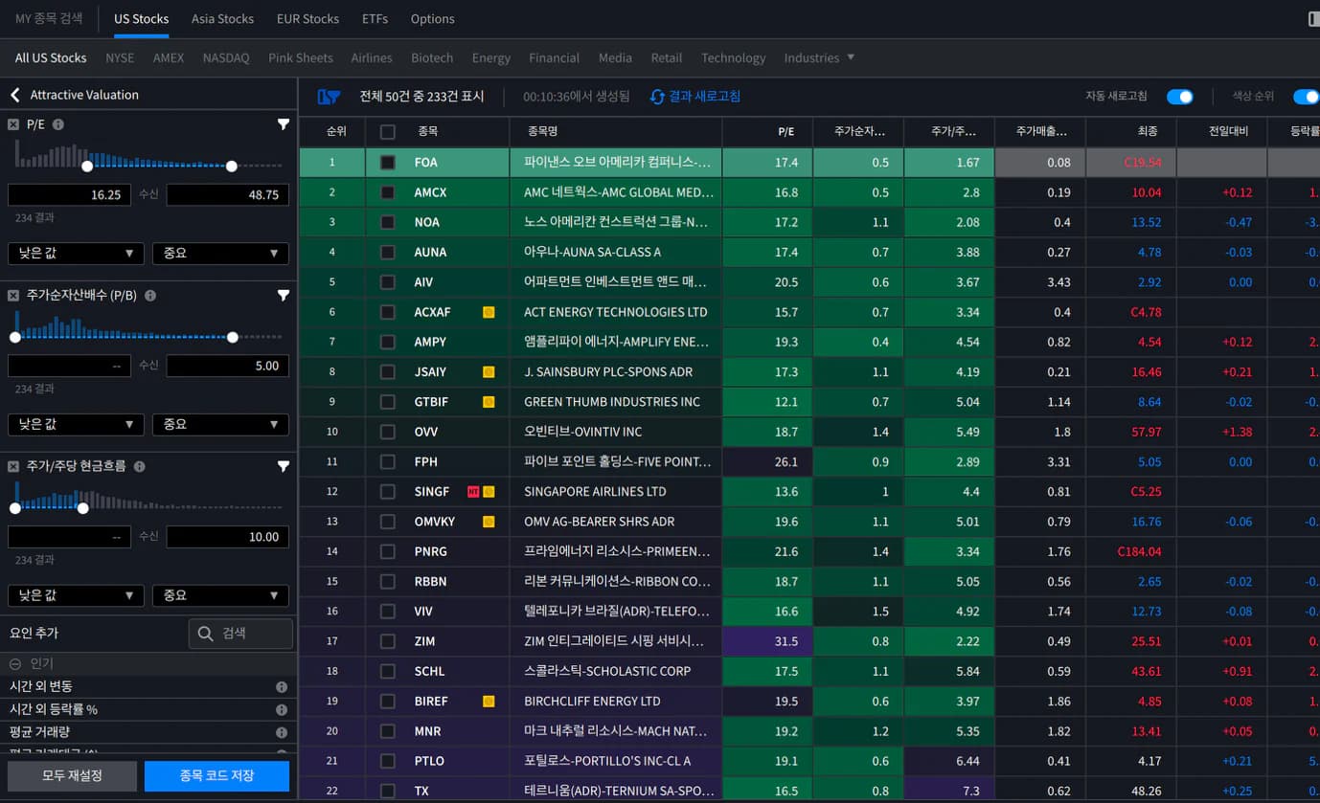Screen dimensions: 1320x803
Task: Check the box for PTLO
Action: [x=388, y=761]
